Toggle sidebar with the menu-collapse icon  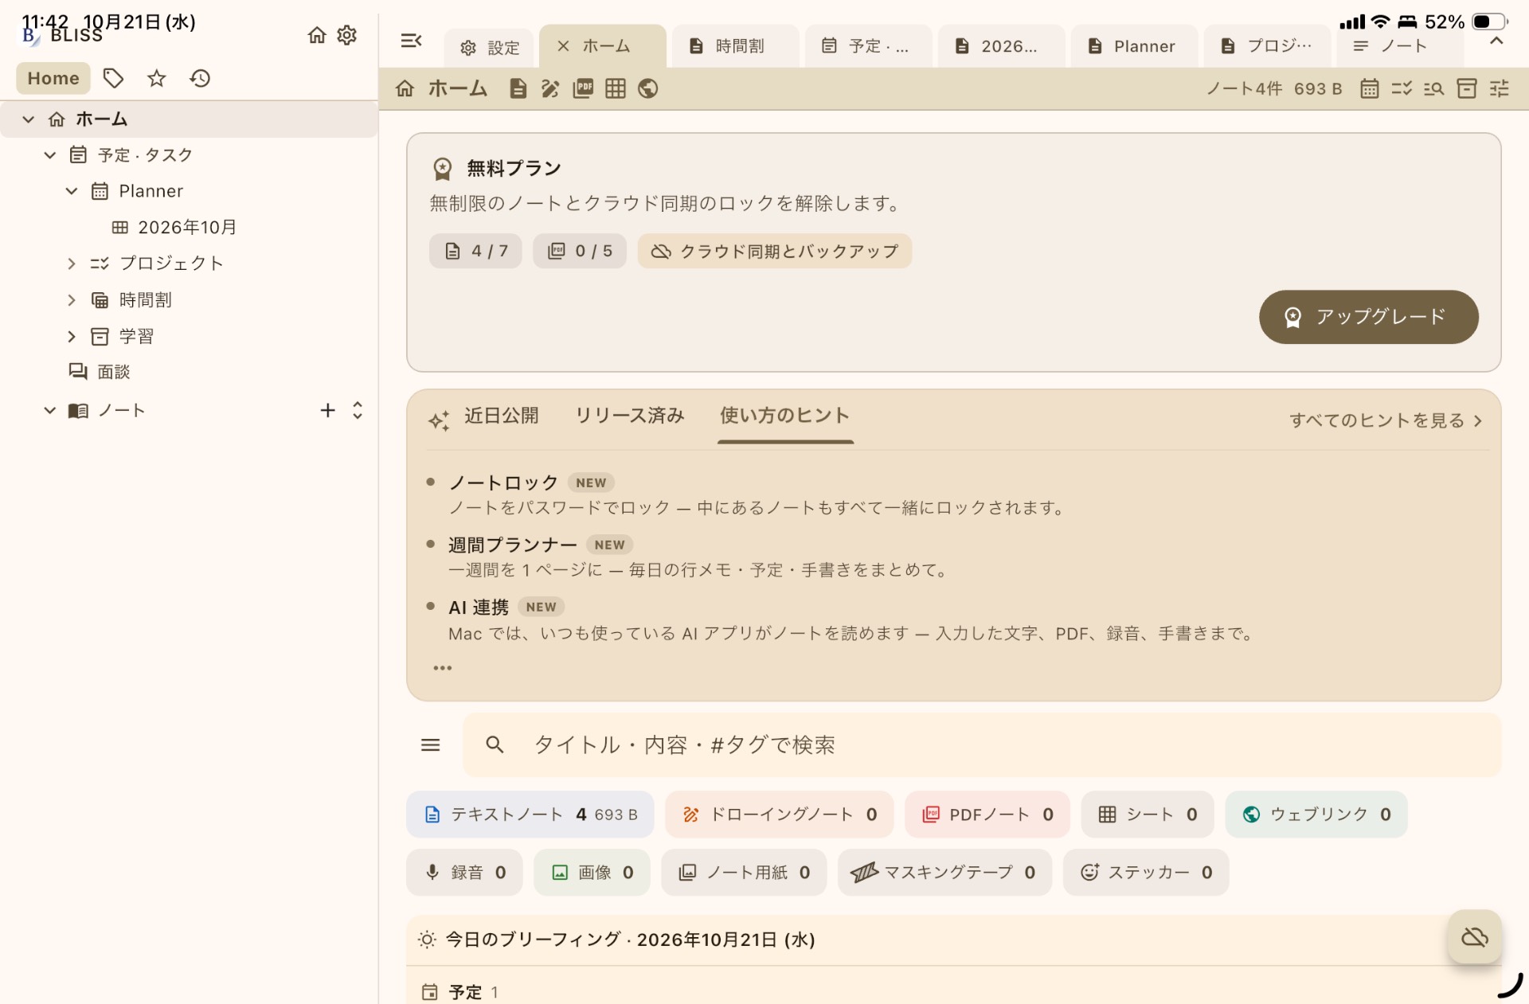coord(411,41)
